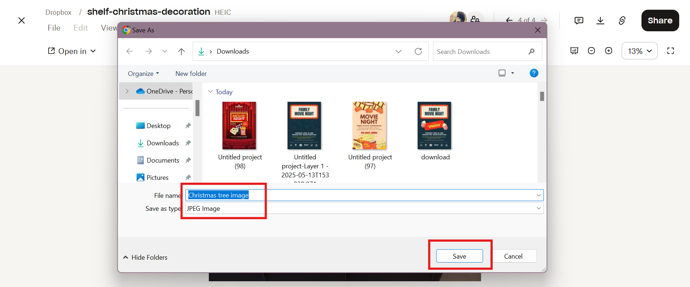Viewport: 690px width, 287px height.
Task: Click the Save button
Action: pos(459,256)
